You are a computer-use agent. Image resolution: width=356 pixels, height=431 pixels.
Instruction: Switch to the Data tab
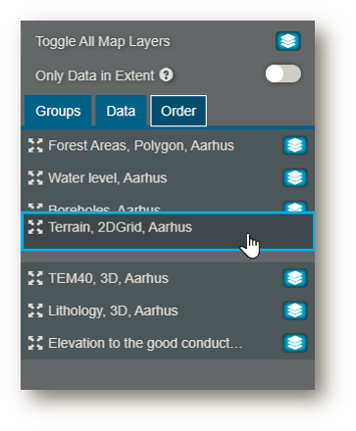[x=121, y=111]
